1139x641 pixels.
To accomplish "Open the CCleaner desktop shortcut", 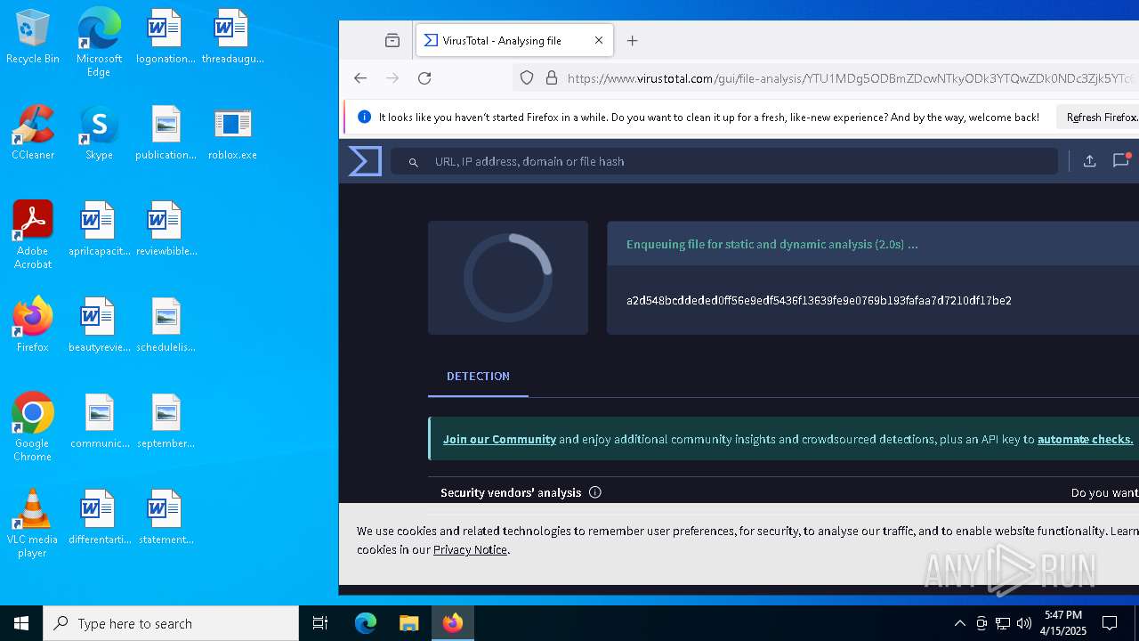I will pyautogui.click(x=33, y=134).
